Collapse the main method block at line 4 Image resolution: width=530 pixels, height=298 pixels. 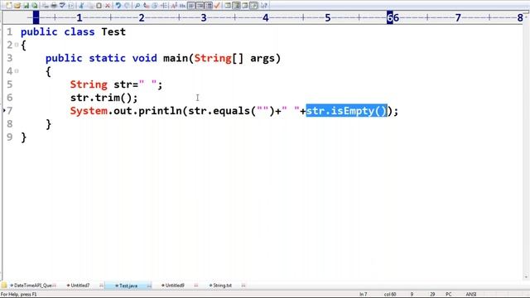coord(17,71)
